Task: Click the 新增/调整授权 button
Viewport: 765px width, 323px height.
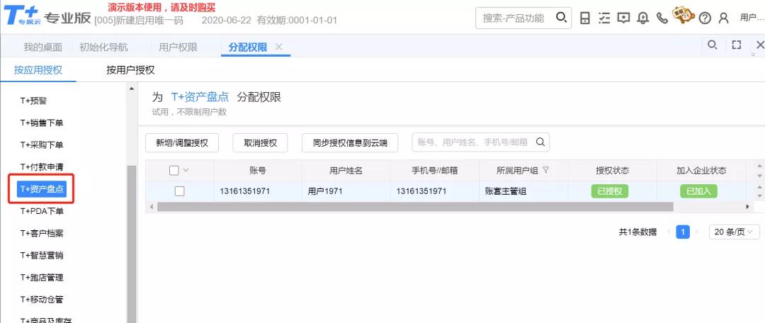Action: point(182,143)
